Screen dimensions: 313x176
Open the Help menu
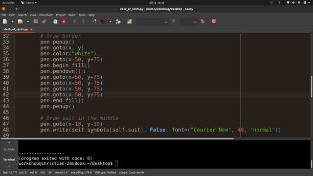(91, 15)
